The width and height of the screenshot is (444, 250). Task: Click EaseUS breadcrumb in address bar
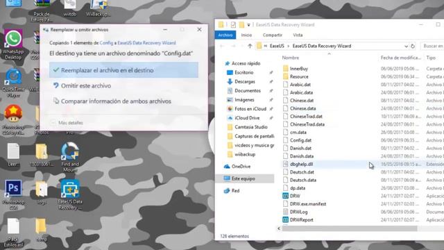pos(277,46)
